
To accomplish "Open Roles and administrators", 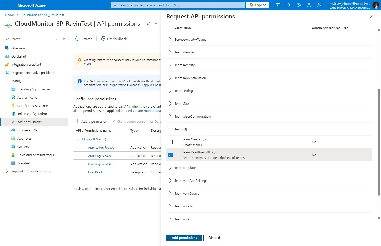I will [35, 155].
